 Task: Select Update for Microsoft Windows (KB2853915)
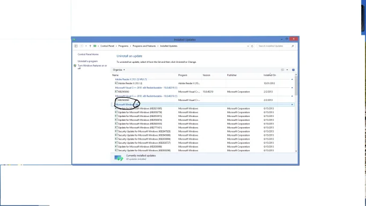pos(140,116)
